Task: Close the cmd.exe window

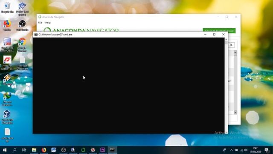Action: click(224, 34)
